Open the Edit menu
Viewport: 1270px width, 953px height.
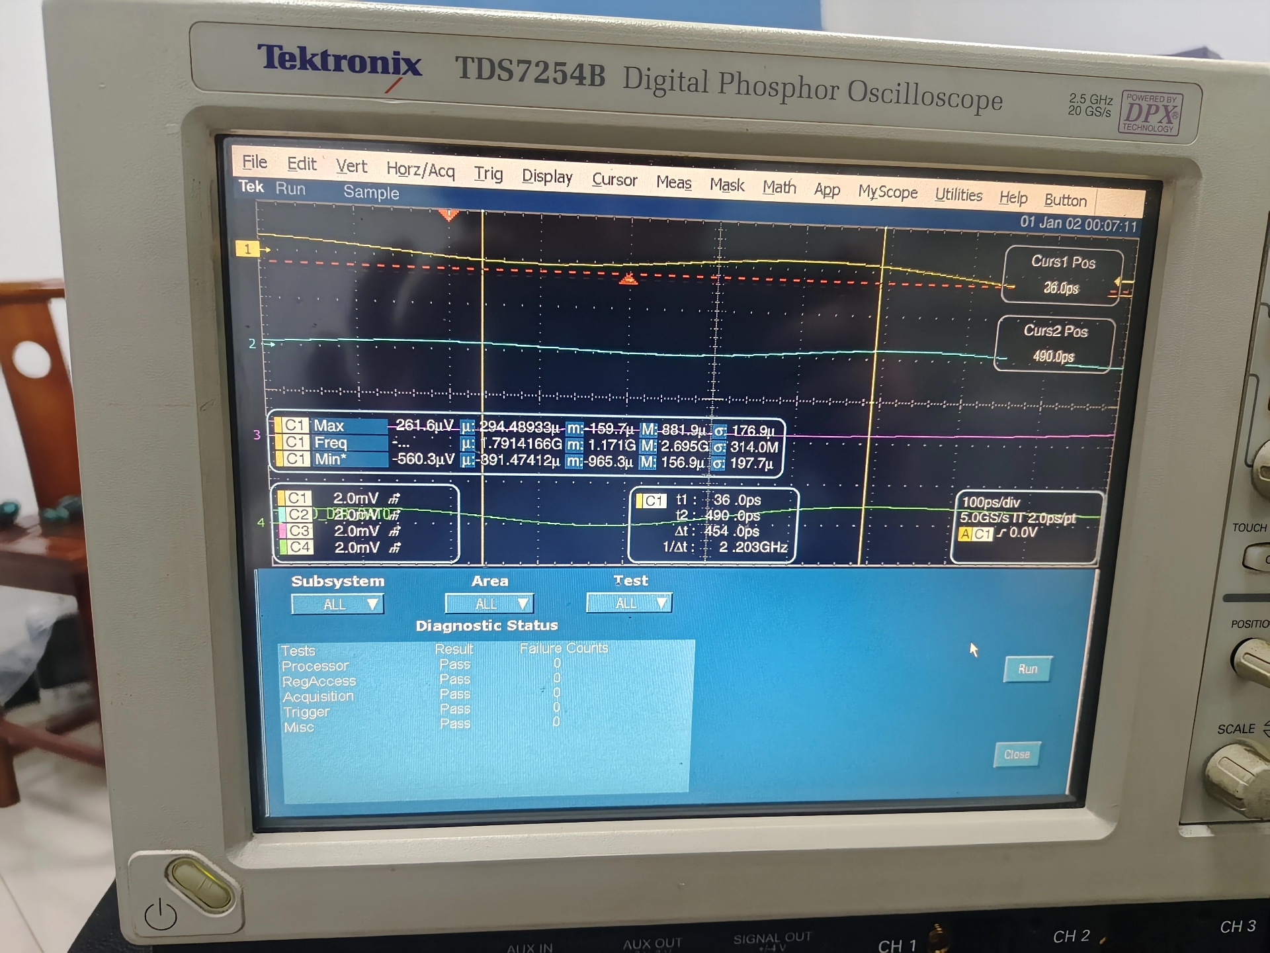tap(302, 163)
